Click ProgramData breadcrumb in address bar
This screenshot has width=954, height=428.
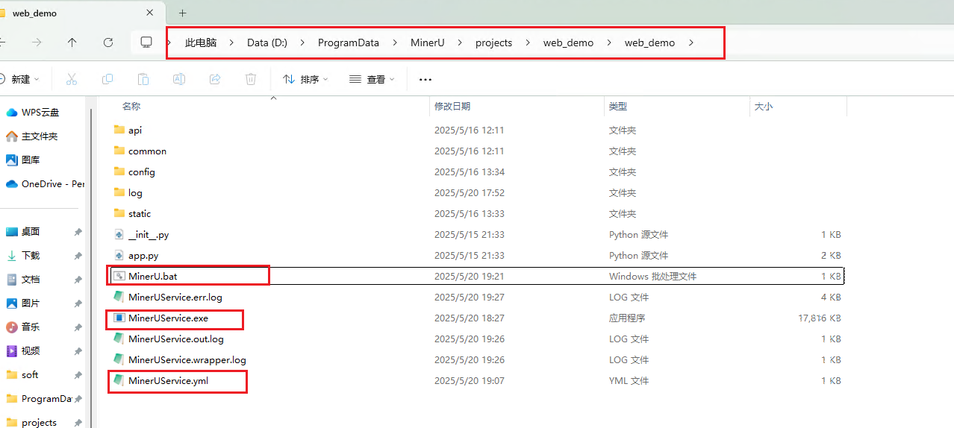(x=349, y=43)
